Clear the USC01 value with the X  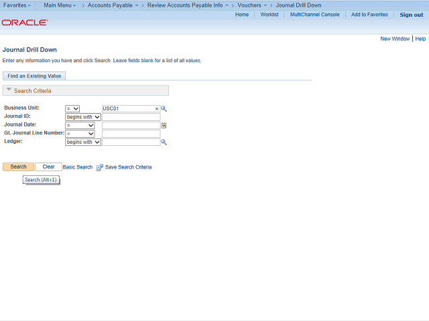(156, 108)
